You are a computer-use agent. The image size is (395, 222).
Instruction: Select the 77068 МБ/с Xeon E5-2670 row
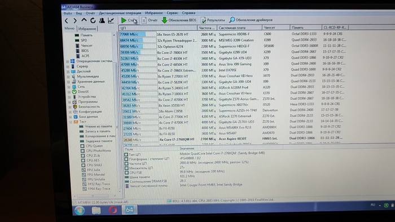pos(233,34)
